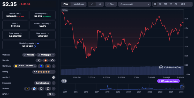The width and height of the screenshot is (194, 98).
Task: Copy the 0x1d2f...c60dbe contract address
Action: click(x=35, y=66)
